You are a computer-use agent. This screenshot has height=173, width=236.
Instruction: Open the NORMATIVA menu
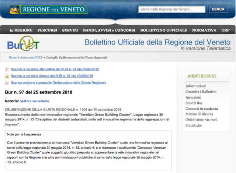(x=204, y=30)
